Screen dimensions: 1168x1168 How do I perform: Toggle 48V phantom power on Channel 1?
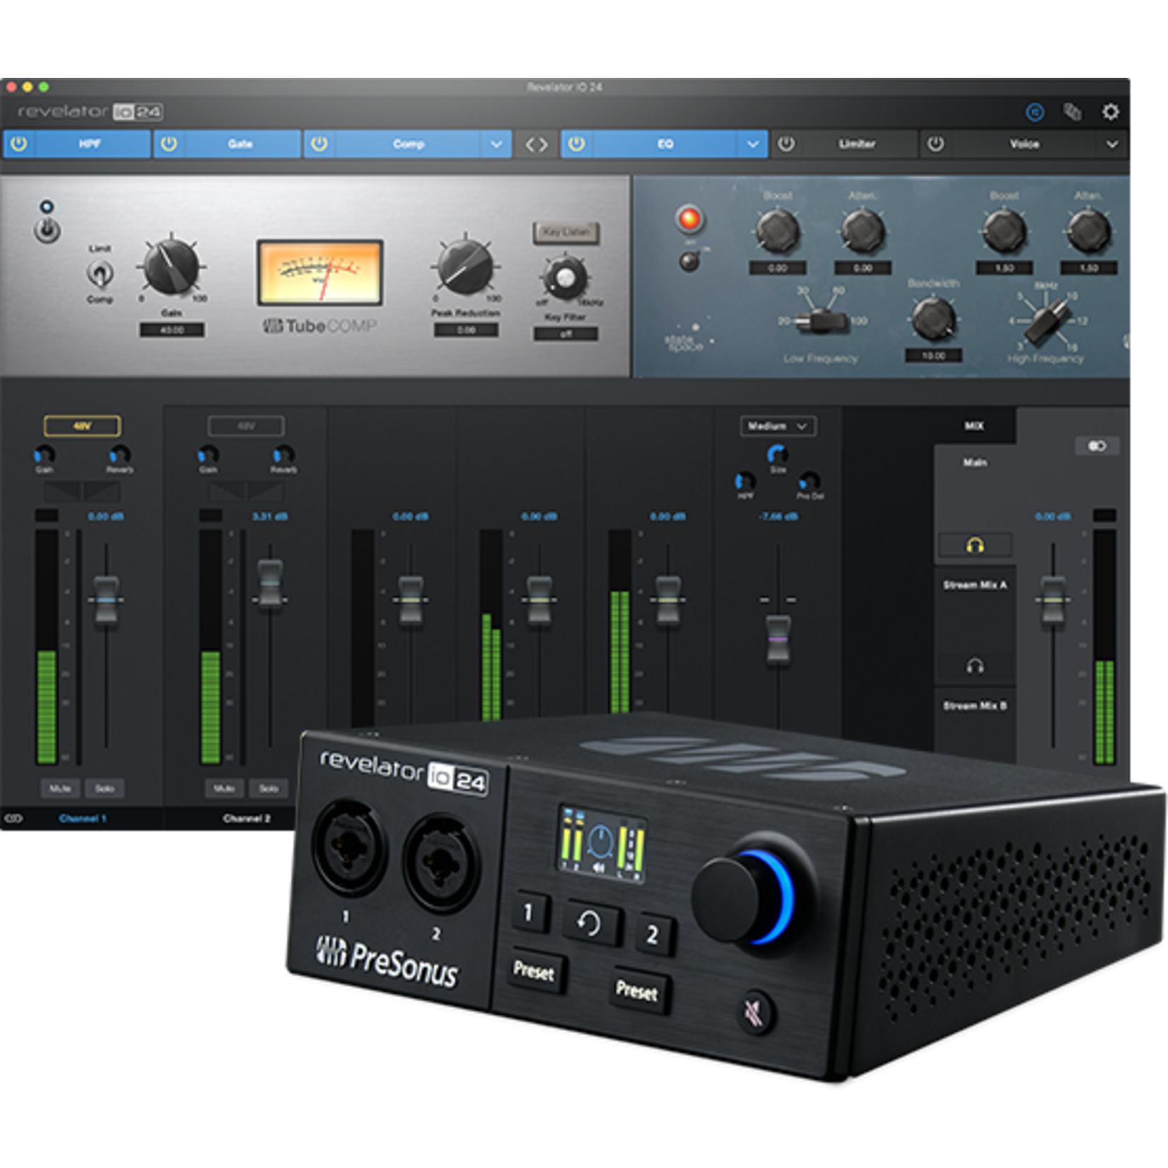click(x=82, y=426)
